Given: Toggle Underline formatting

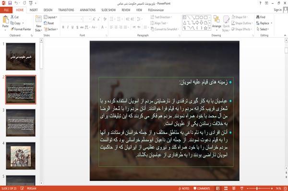Looking at the screenshot, I should click(72, 27).
